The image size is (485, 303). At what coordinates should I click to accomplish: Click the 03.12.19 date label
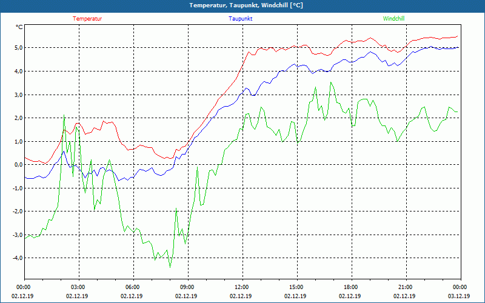point(459,296)
